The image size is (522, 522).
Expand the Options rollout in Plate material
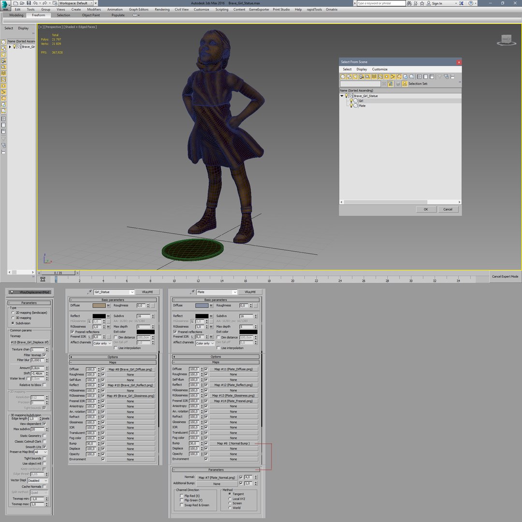[216, 357]
